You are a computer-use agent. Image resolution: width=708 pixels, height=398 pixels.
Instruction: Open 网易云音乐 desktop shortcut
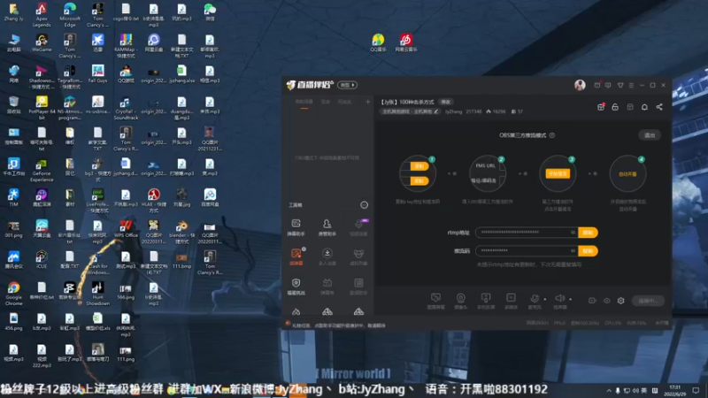406,42
